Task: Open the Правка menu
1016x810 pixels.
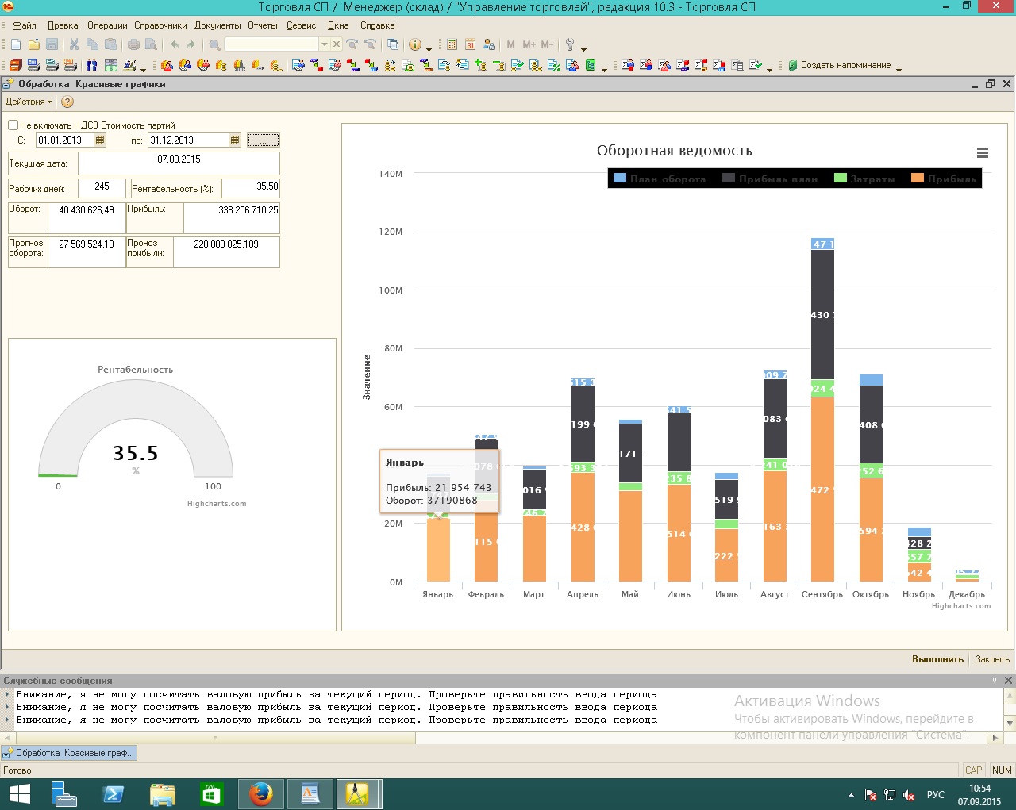Action: click(x=63, y=25)
